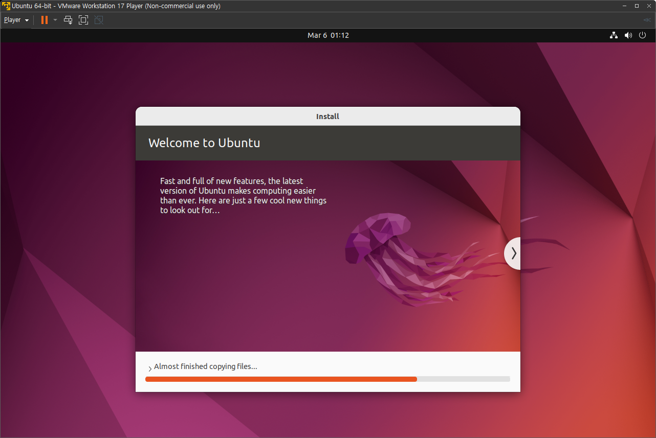Open the power menu icon
Image resolution: width=656 pixels, height=438 pixels.
point(643,35)
